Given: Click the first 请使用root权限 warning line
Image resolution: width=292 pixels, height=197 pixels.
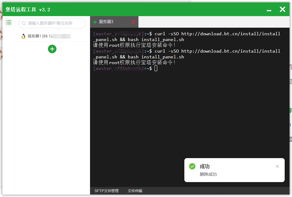Looking at the screenshot, I should (134, 45).
